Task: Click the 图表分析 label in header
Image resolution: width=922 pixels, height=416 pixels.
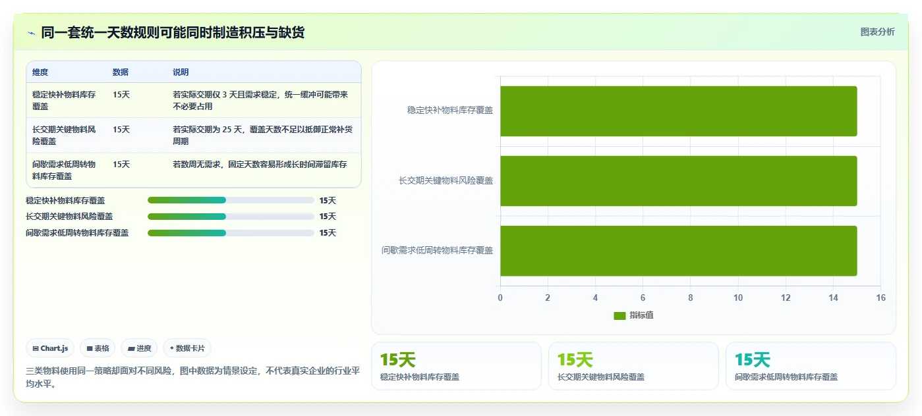Action: pyautogui.click(x=877, y=32)
